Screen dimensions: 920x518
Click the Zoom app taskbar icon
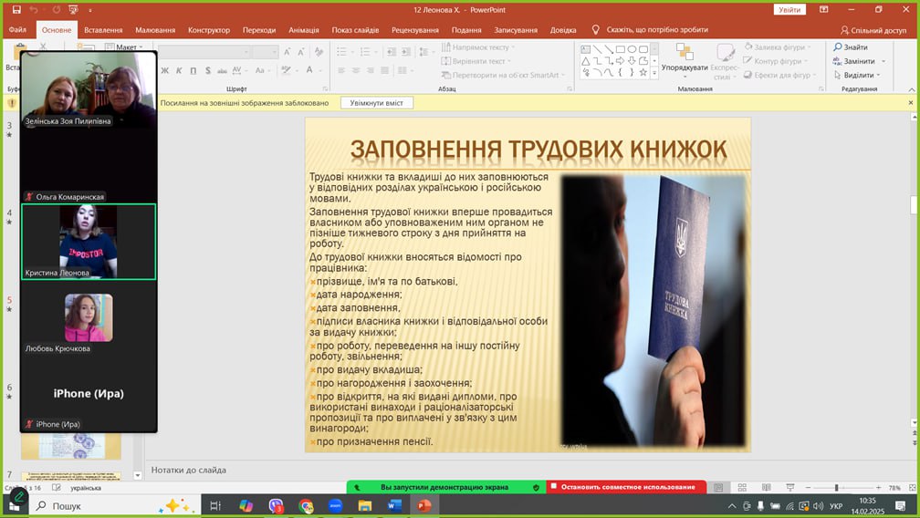[x=335, y=505]
